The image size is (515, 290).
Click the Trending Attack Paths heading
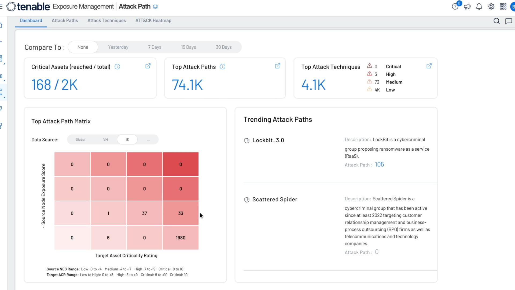click(x=278, y=119)
